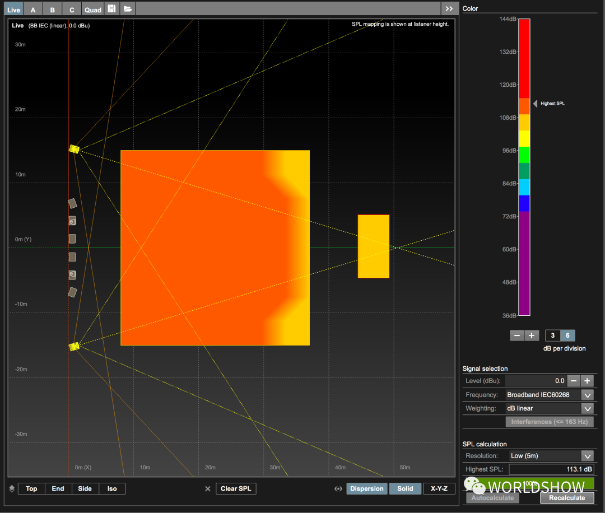Click the save floppy disk icon
The image size is (605, 513).
point(112,9)
